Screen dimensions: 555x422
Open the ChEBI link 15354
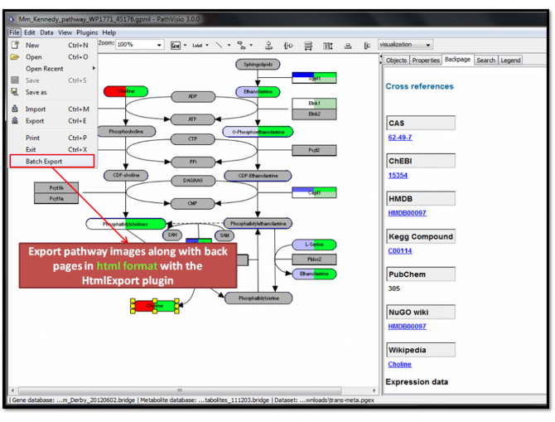click(x=399, y=175)
